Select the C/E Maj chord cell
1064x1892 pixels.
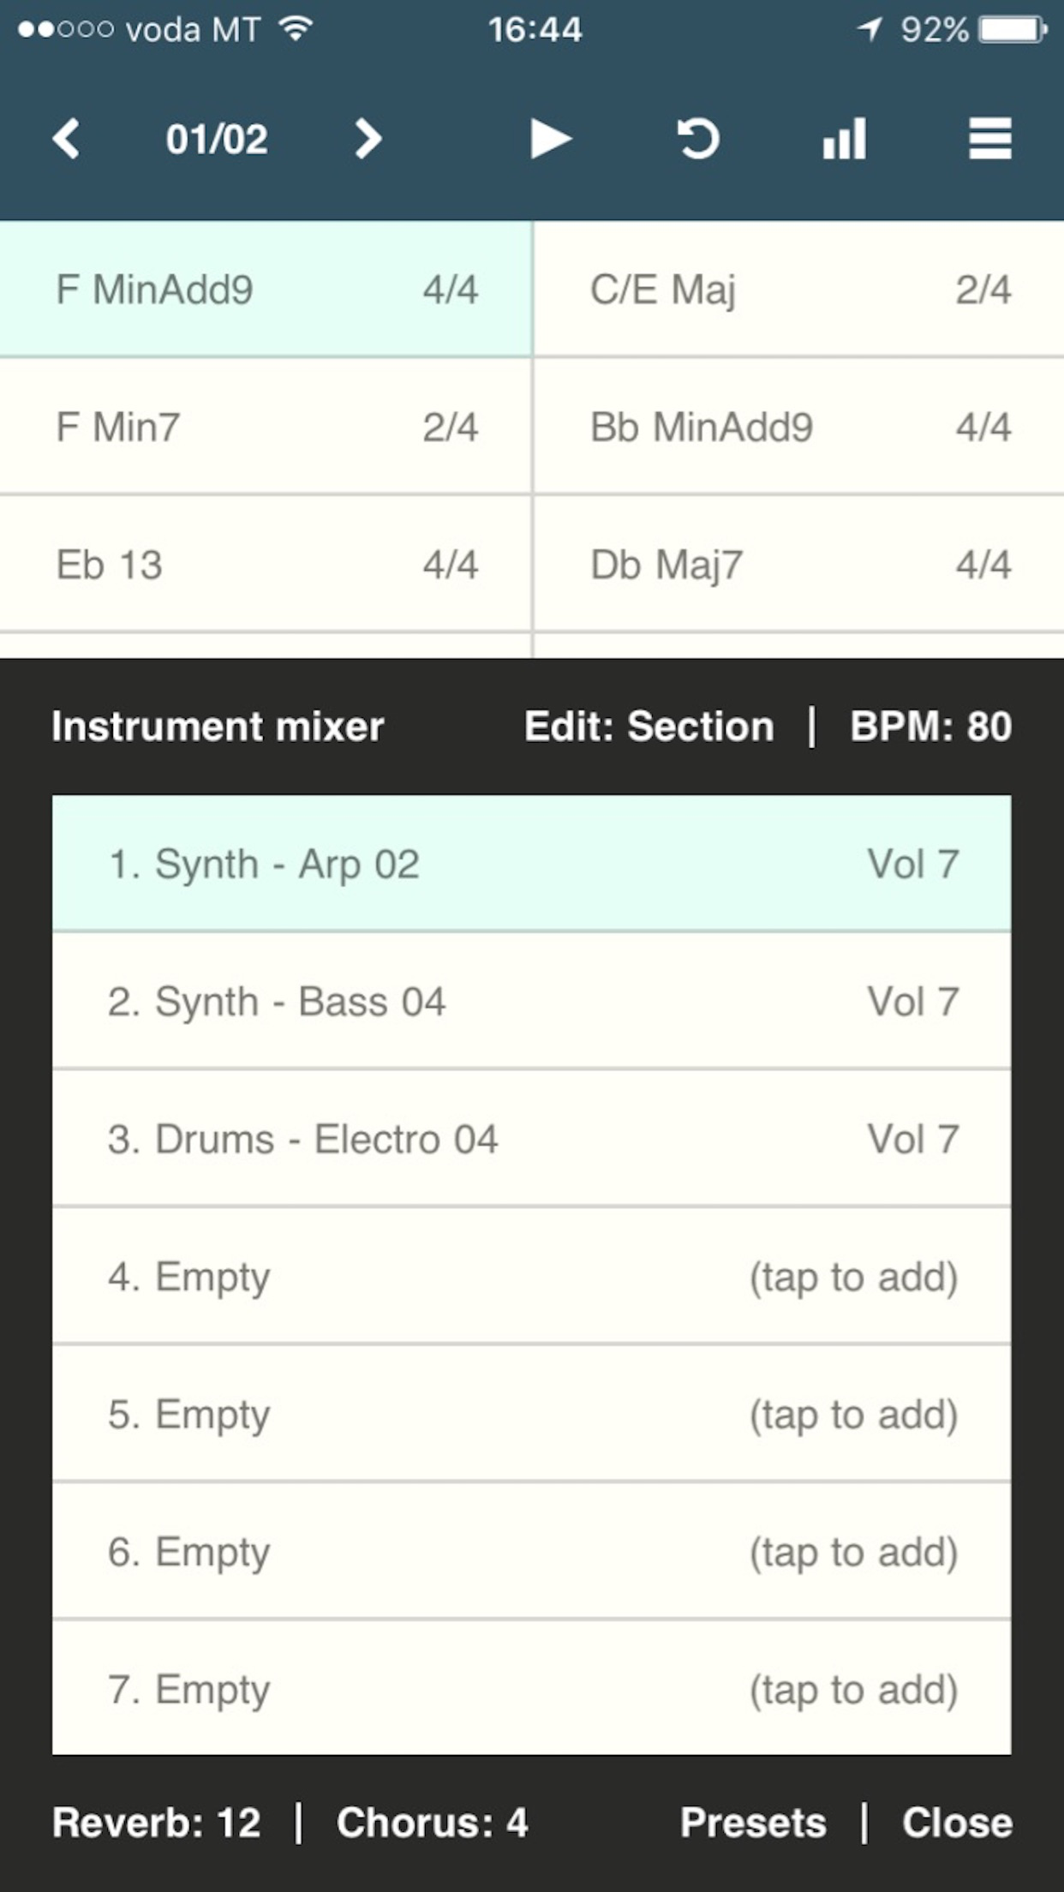click(798, 290)
